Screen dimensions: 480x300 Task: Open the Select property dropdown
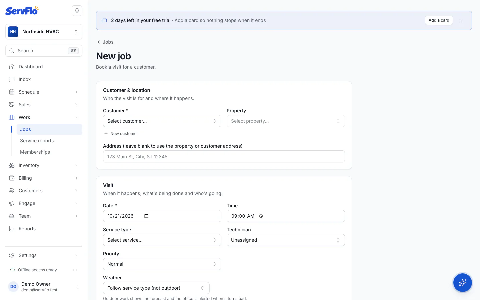tap(286, 121)
